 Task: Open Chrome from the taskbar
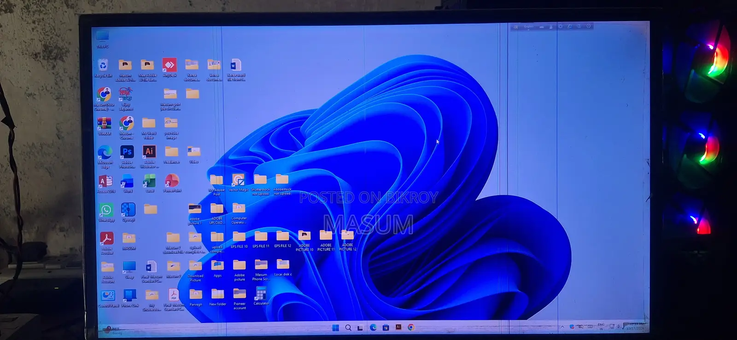coord(411,327)
